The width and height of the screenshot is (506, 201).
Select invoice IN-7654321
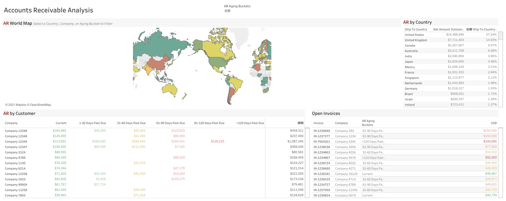click(x=322, y=142)
